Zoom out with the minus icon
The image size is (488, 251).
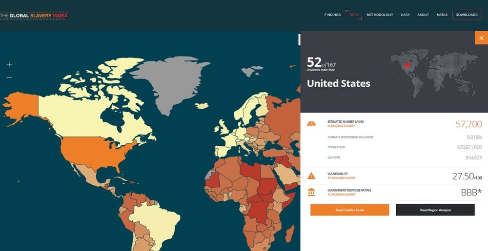point(9,77)
